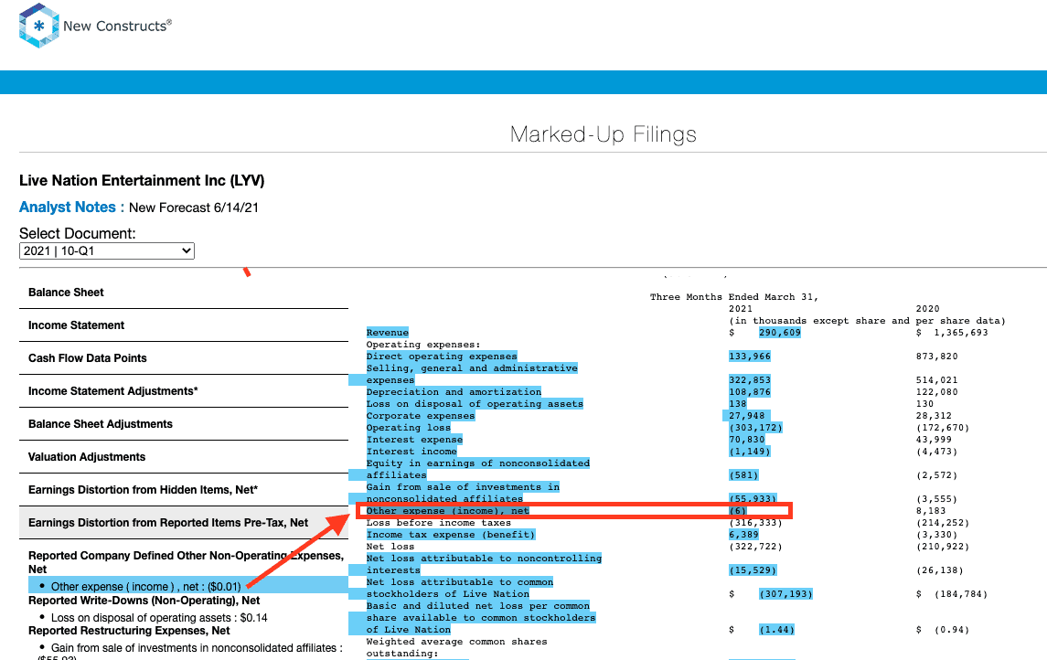Click Loss on disposal of operating assets filing label

(475, 404)
